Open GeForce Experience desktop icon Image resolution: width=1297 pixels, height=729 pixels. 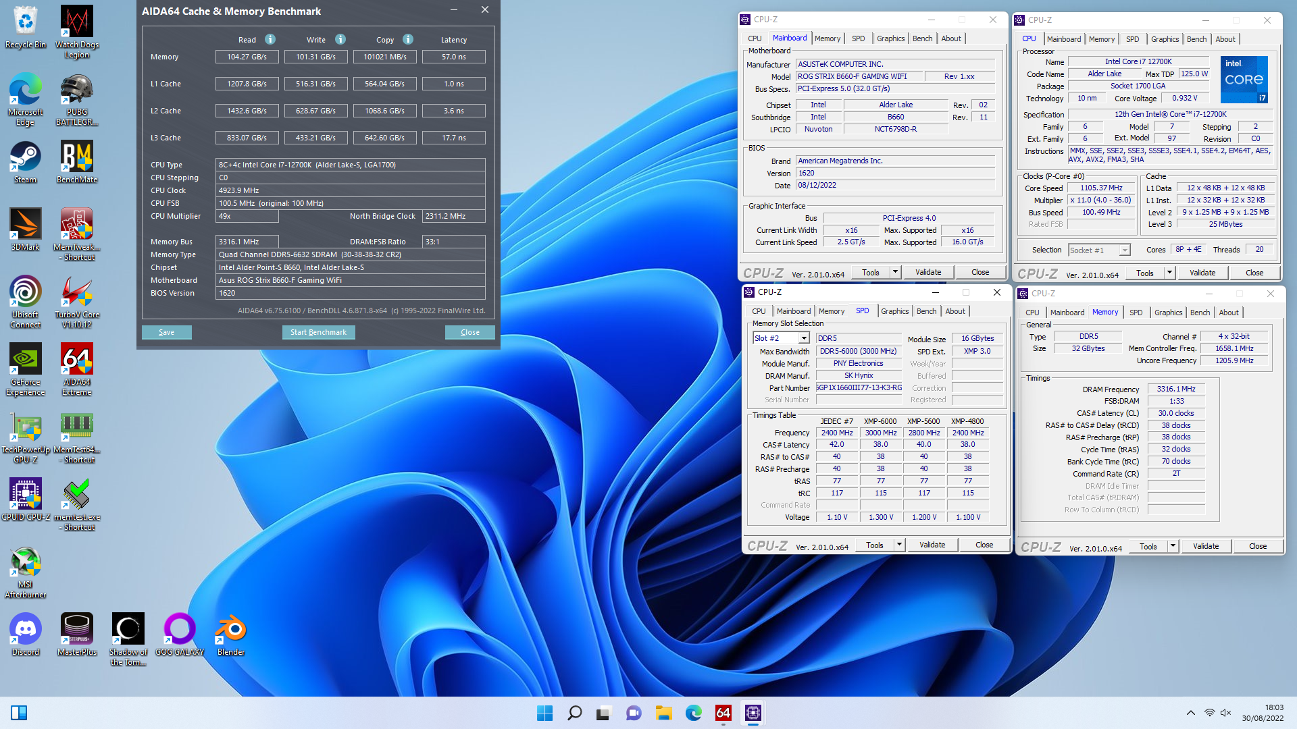point(26,369)
